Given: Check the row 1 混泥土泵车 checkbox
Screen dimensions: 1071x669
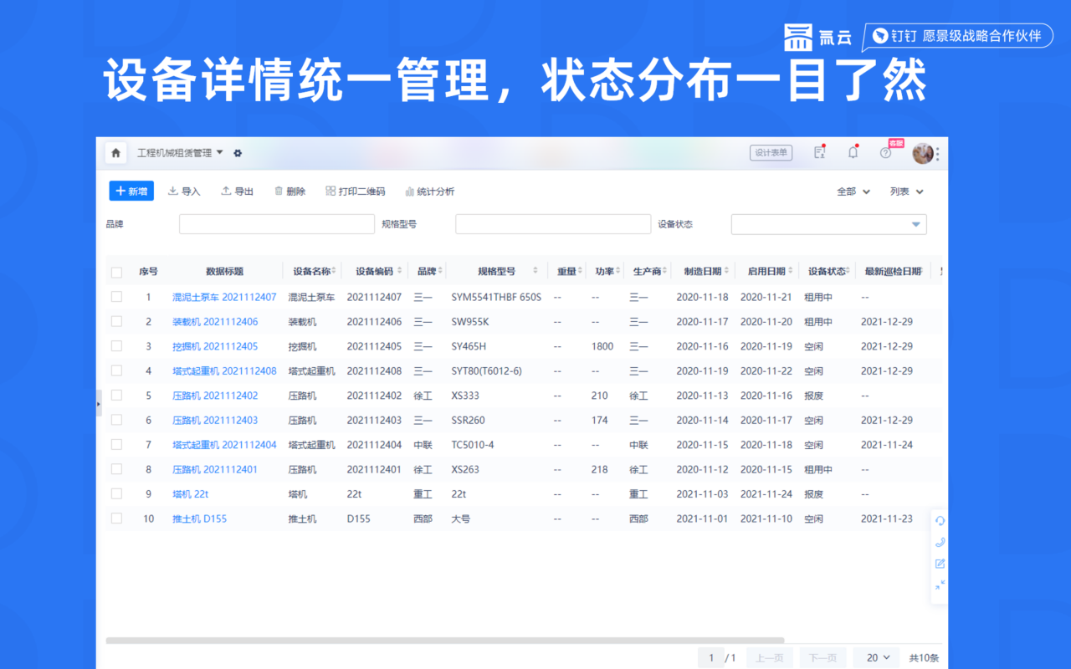Looking at the screenshot, I should tap(116, 296).
